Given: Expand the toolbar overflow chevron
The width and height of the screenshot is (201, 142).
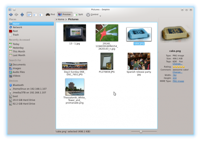Looking at the screenshot, I should tap(100, 16).
